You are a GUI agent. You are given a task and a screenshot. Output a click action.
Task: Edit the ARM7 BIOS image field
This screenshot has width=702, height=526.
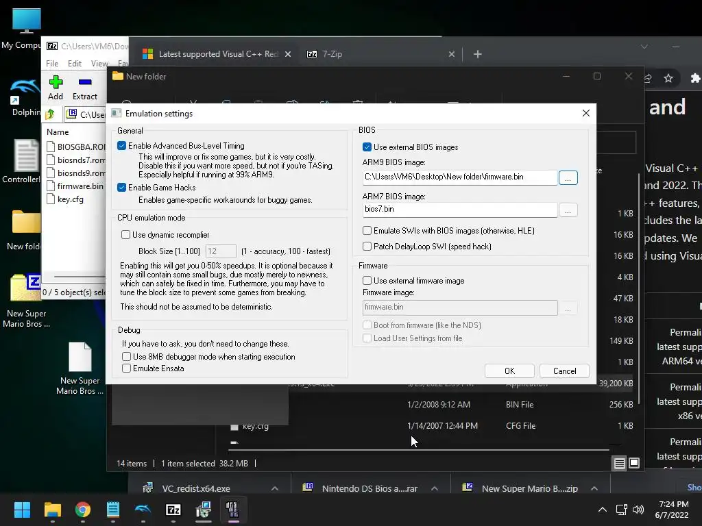[x=460, y=210]
